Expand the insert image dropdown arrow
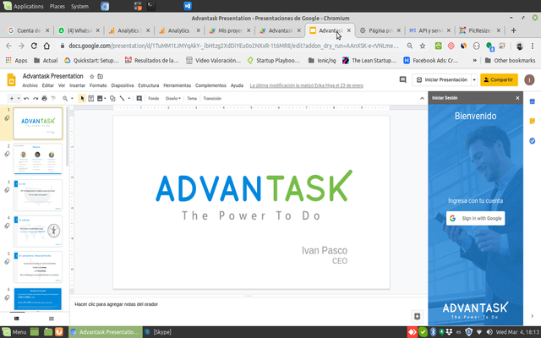 click(105, 99)
